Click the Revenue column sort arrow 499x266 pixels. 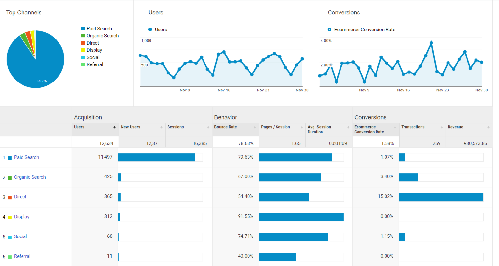[x=488, y=127]
